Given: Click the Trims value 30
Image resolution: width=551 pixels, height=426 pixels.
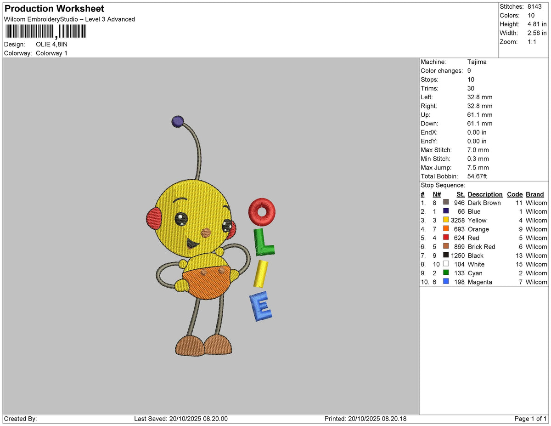Looking at the screenshot, I should click(x=471, y=88).
